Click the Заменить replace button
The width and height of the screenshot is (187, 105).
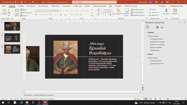155,12
